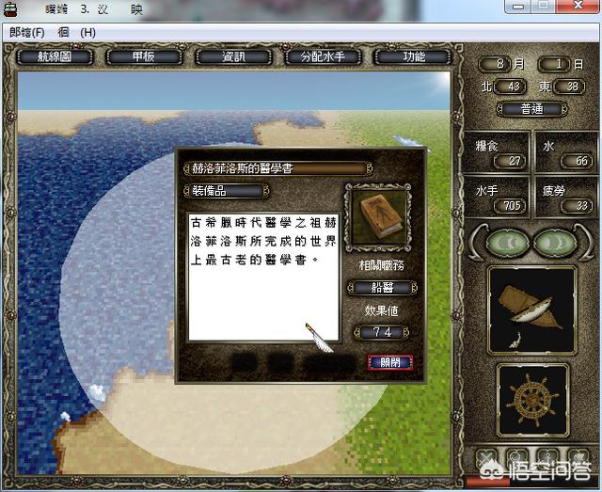Click the application icon in title bar

(x=10, y=8)
